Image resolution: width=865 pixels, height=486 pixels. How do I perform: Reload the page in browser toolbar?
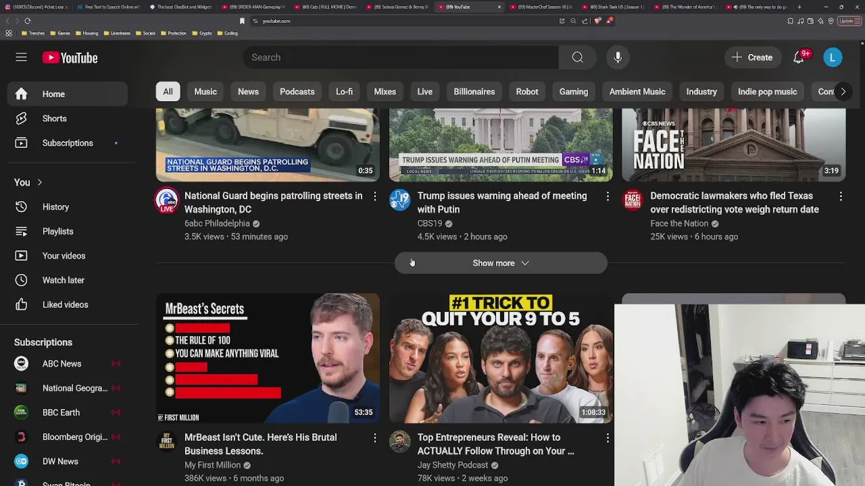click(28, 21)
